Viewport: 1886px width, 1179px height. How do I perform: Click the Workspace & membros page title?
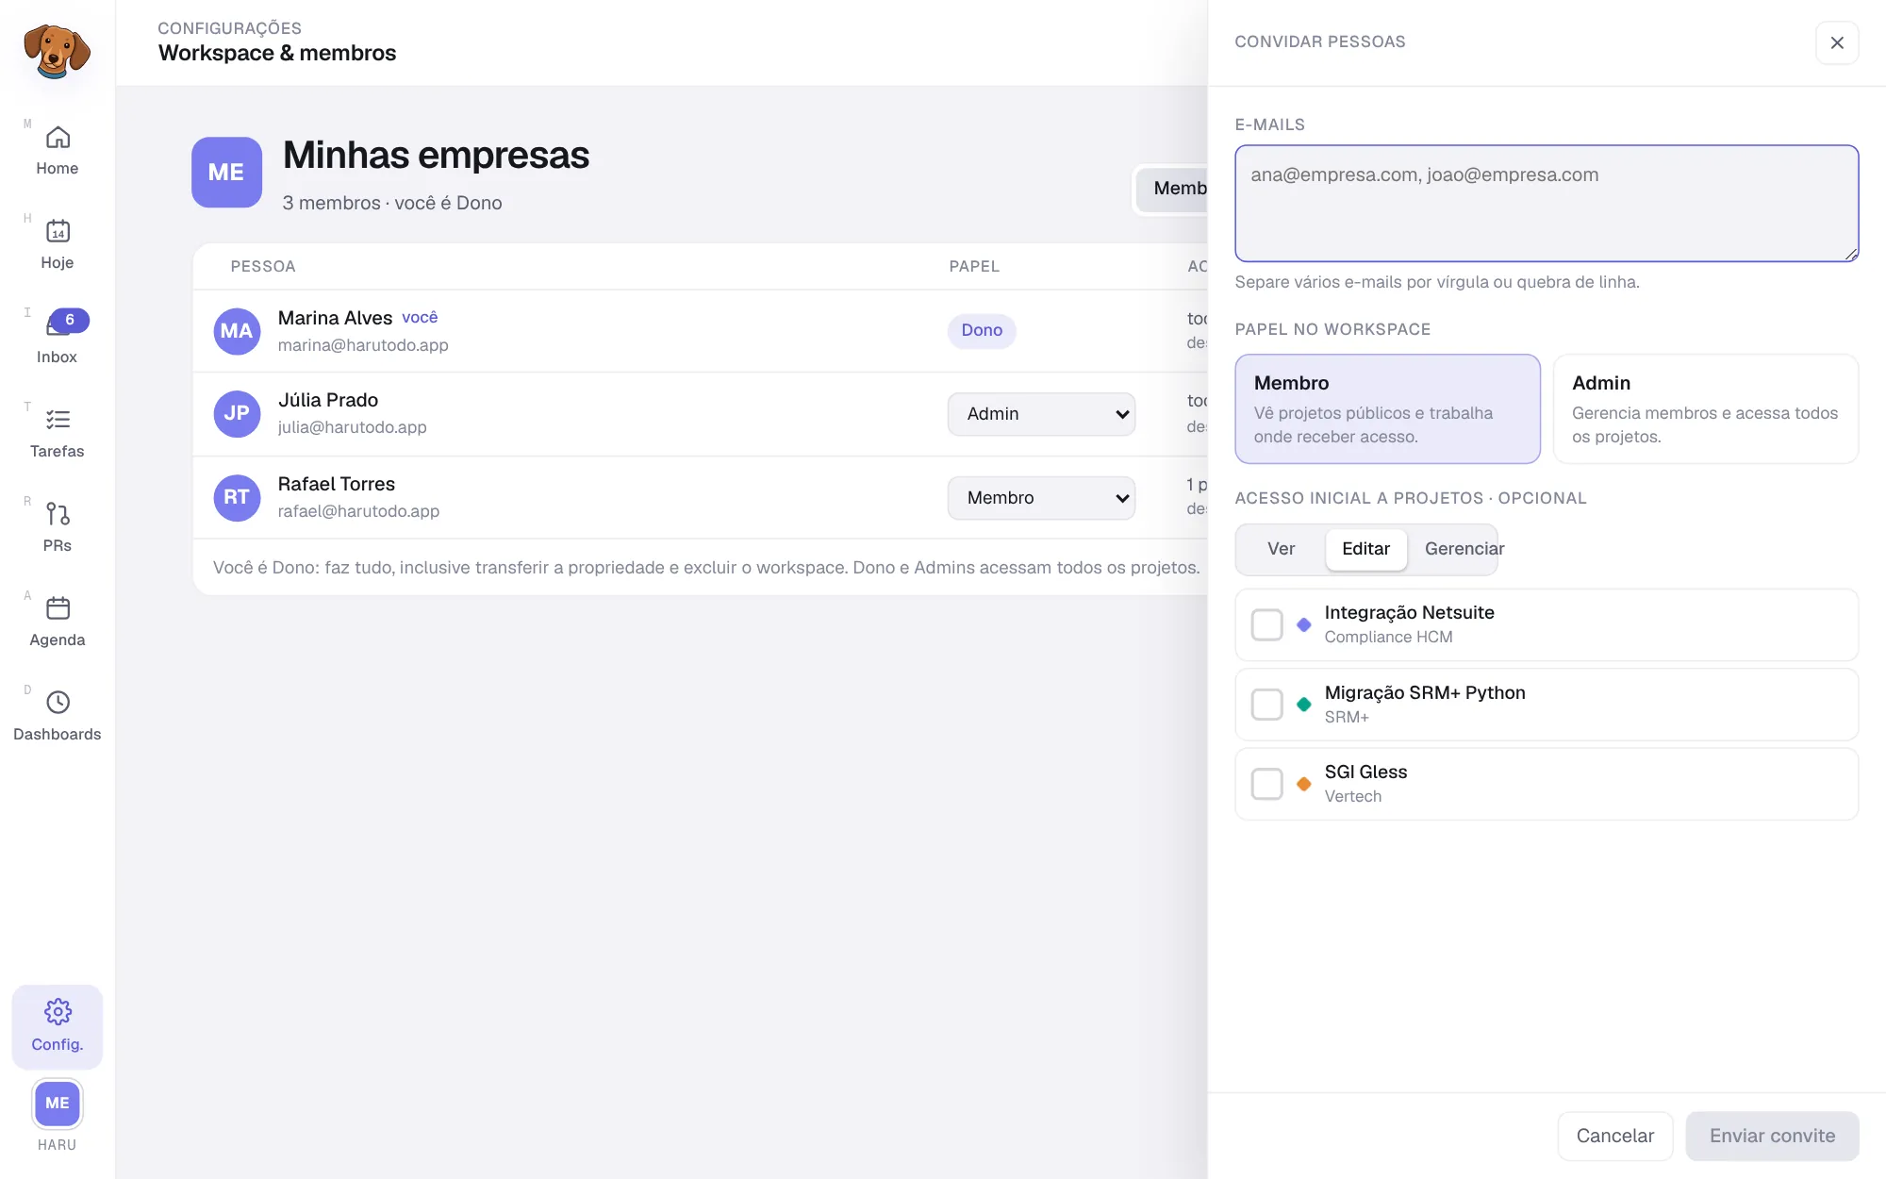tap(277, 53)
